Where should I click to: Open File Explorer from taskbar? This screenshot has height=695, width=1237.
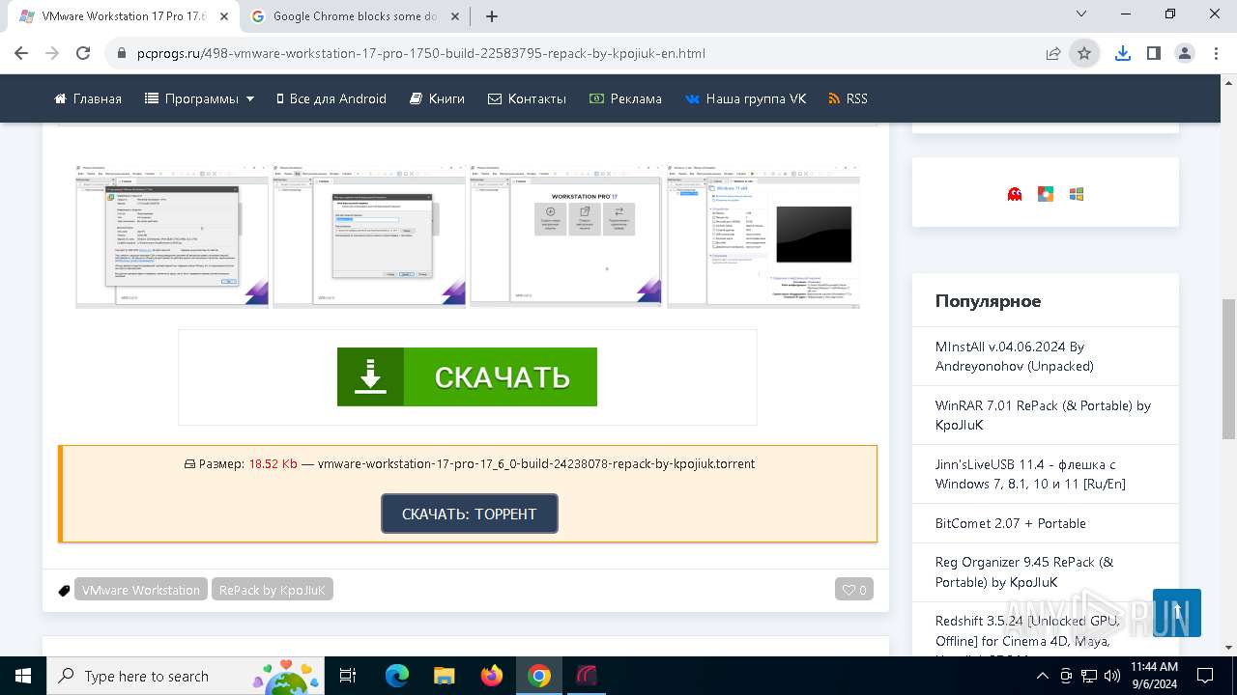tap(445, 676)
